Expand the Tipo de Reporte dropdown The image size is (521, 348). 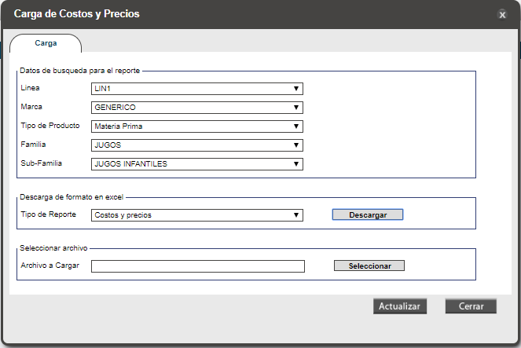196,214
